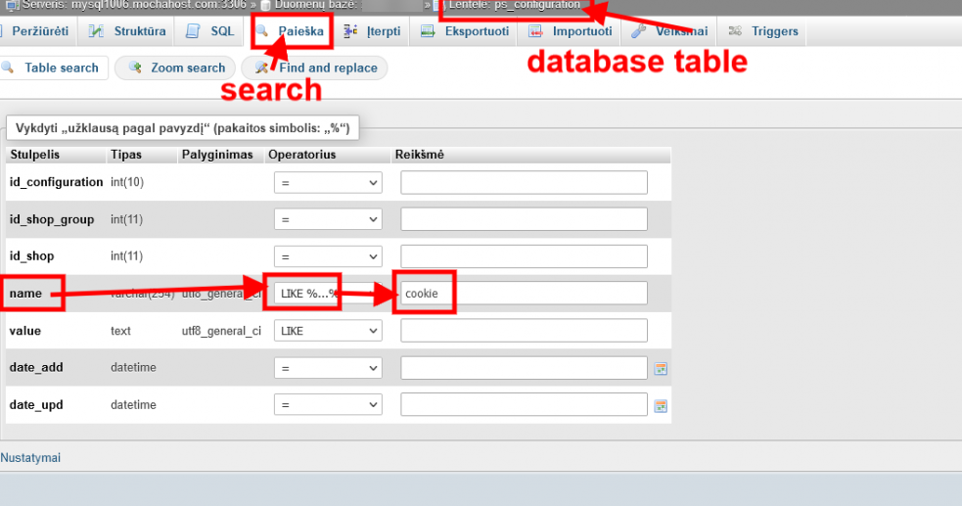This screenshot has height=506, width=962.
Task: Click the name value field containing cookie
Action: (524, 294)
